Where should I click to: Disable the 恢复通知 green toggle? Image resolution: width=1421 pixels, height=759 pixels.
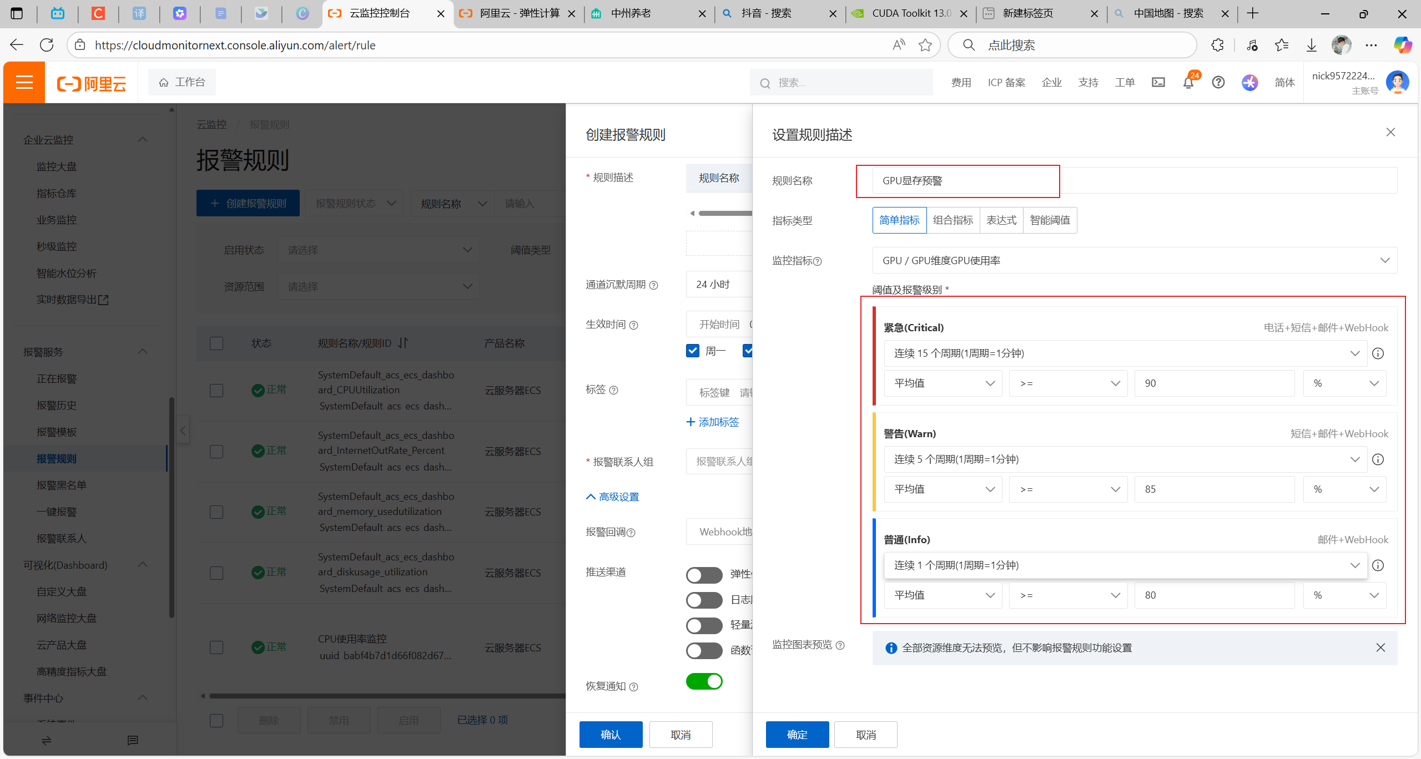(704, 681)
